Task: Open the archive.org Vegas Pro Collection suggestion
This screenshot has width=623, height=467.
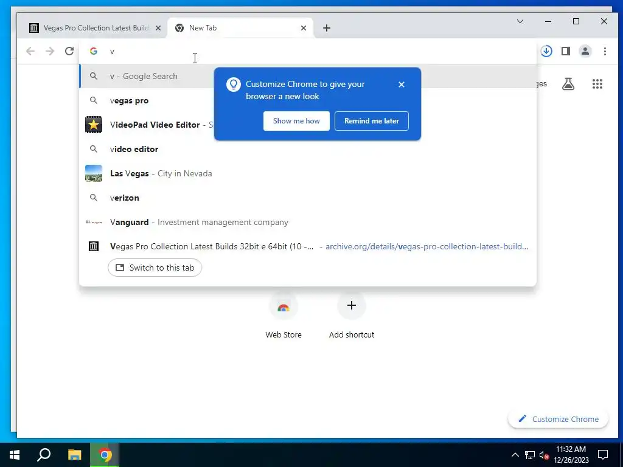Action: (308, 246)
